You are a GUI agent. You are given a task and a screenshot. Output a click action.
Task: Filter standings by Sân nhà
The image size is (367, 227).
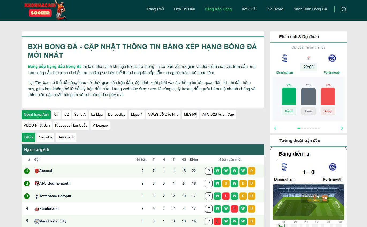tap(46, 137)
